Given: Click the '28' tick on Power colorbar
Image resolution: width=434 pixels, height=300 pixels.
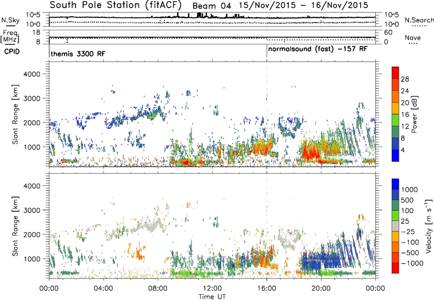Looking at the screenshot, I should coord(405,79).
